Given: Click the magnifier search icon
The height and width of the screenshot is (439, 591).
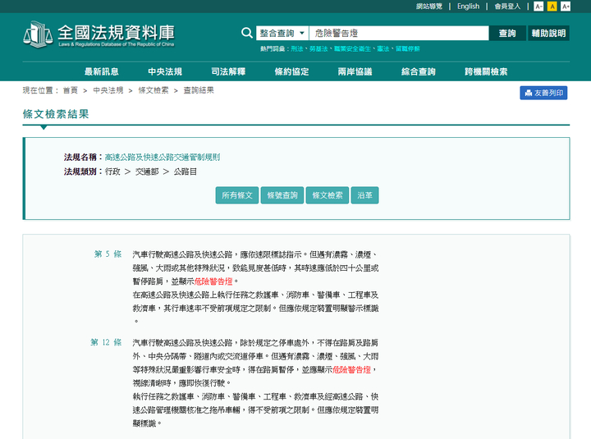Looking at the screenshot, I should pyautogui.click(x=247, y=34).
